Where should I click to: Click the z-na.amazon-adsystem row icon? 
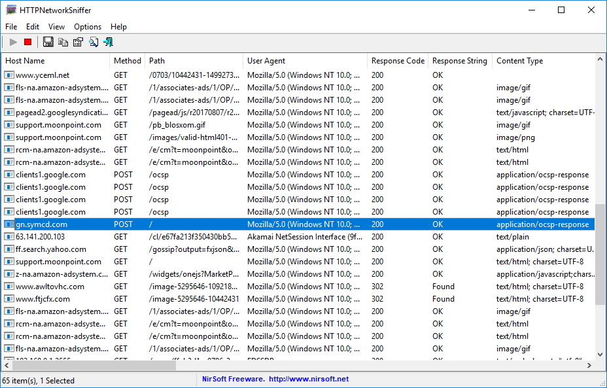tap(9, 273)
